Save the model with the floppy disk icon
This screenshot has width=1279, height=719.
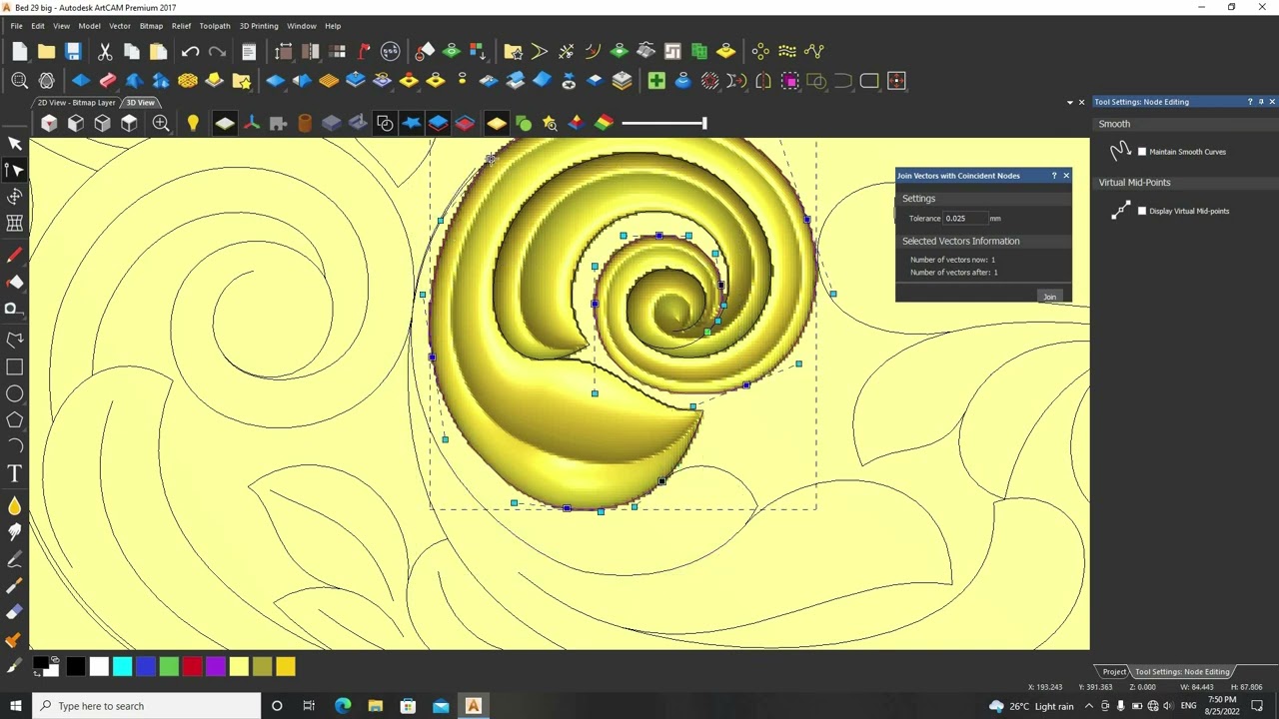73,51
